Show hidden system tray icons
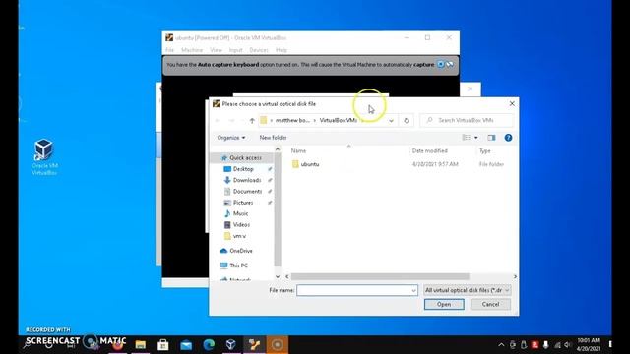This screenshot has height=354, width=630. click(501, 345)
